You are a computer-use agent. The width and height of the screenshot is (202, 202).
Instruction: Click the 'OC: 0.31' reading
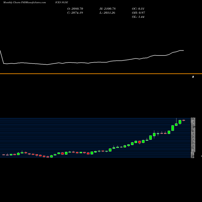(138, 8)
